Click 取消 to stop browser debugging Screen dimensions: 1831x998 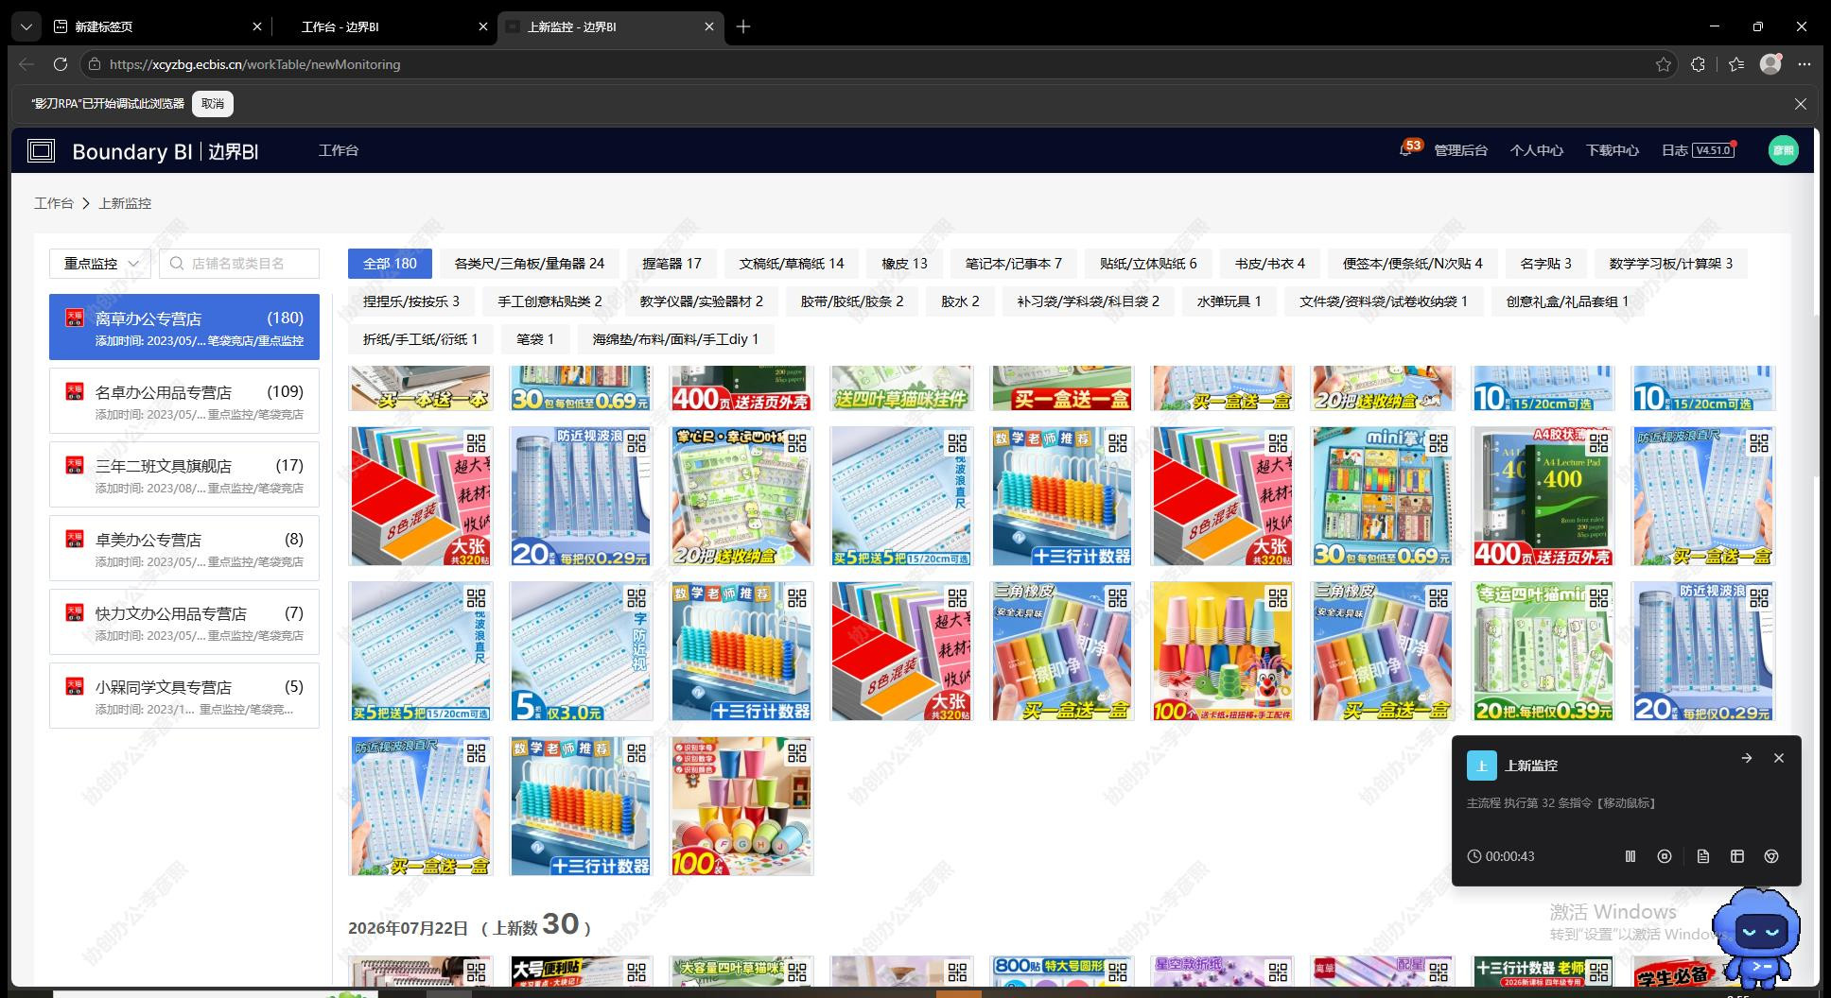213,104
